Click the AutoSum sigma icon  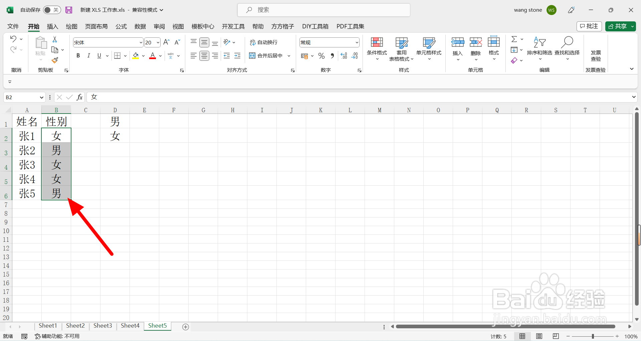pos(514,39)
